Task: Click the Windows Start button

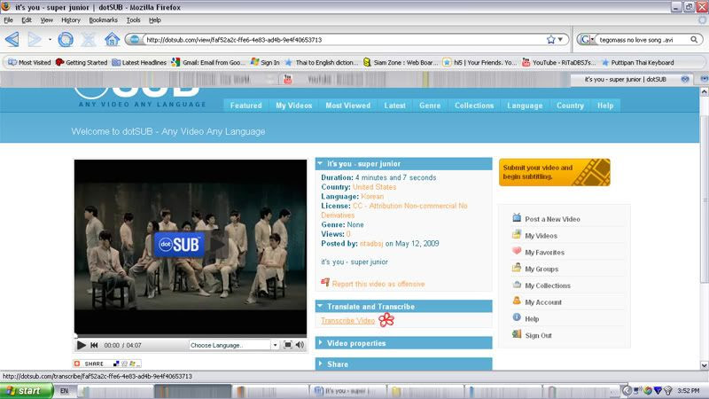Action: tap(27, 390)
